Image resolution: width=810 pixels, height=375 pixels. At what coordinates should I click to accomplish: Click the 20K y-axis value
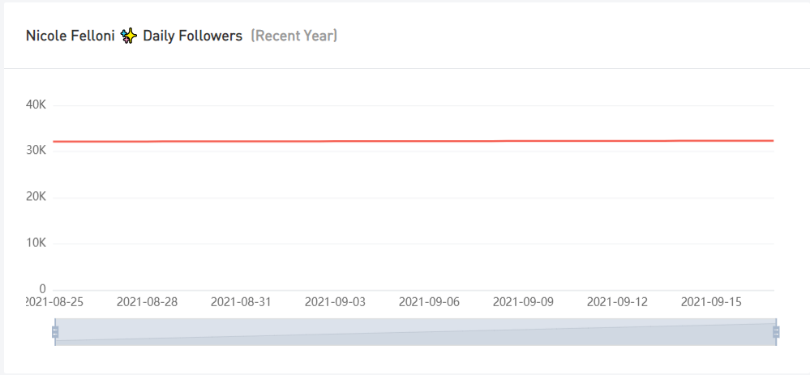36,197
